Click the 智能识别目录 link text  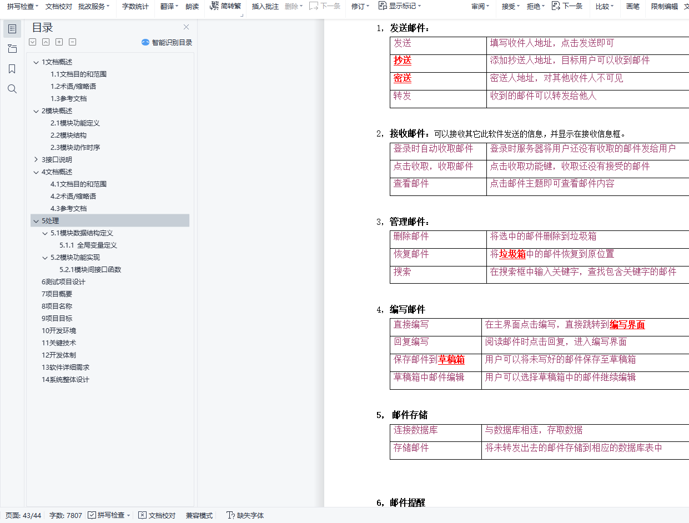(x=172, y=42)
